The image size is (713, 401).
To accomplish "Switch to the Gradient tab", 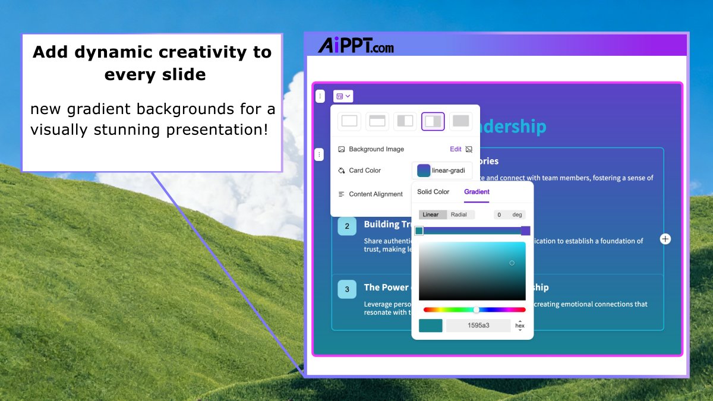I will click(477, 192).
